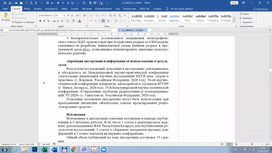Toggle superscript formatting
This screenshot has width=272, height=153.
coord(62,21)
